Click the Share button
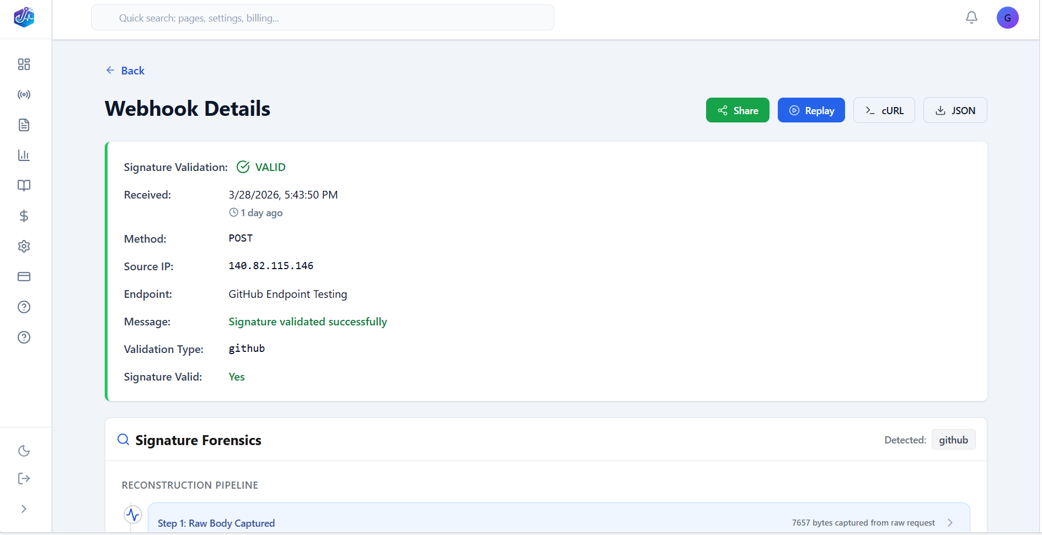Image resolution: width=1042 pixels, height=535 pixels. (737, 110)
